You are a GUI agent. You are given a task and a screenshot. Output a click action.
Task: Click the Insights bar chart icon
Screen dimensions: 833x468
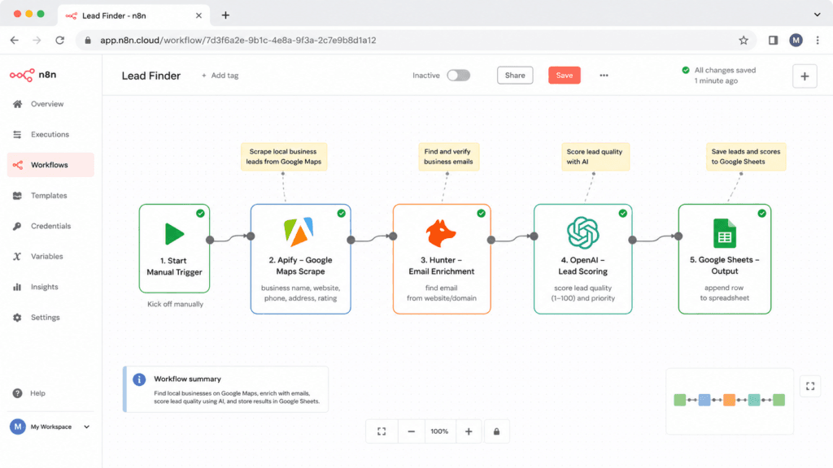[x=17, y=287]
